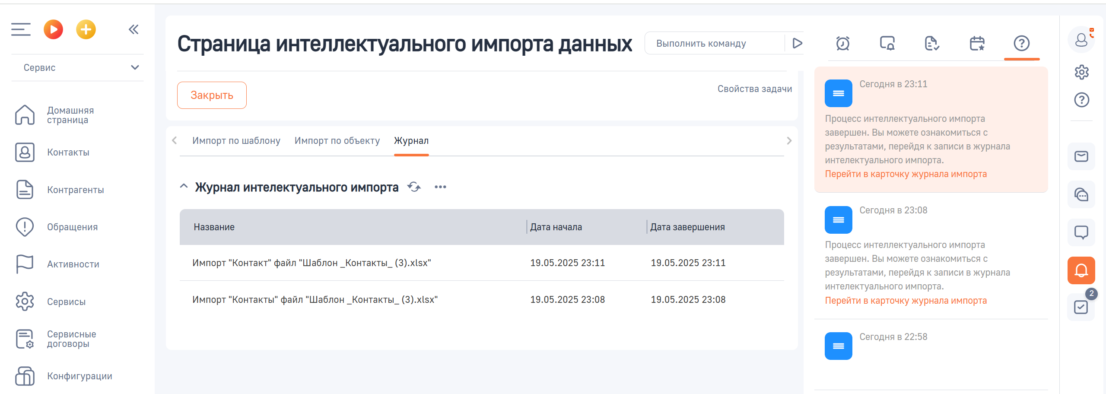The image size is (1106, 394).
Task: Open the visas approval tab
Action: point(933,43)
